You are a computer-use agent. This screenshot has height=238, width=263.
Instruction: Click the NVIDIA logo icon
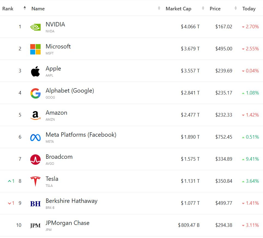(x=35, y=27)
